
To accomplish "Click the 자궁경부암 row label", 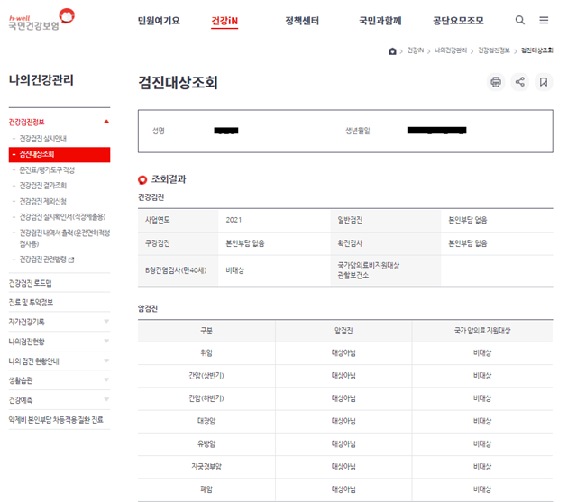I will [206, 467].
